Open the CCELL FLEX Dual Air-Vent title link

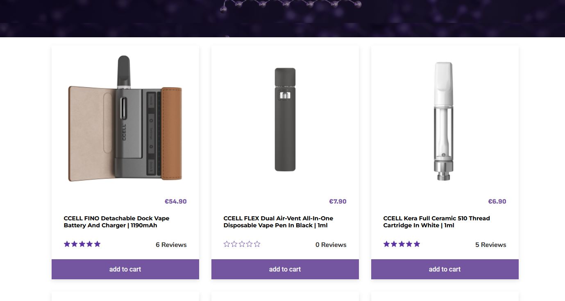[x=278, y=222]
